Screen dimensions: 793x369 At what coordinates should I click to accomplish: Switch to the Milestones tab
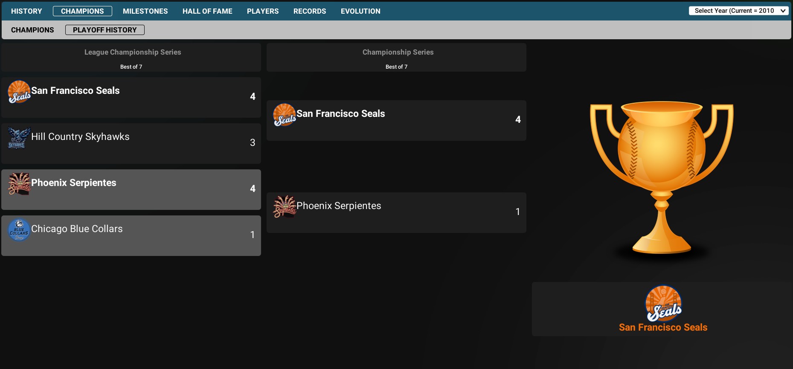pyautogui.click(x=145, y=11)
